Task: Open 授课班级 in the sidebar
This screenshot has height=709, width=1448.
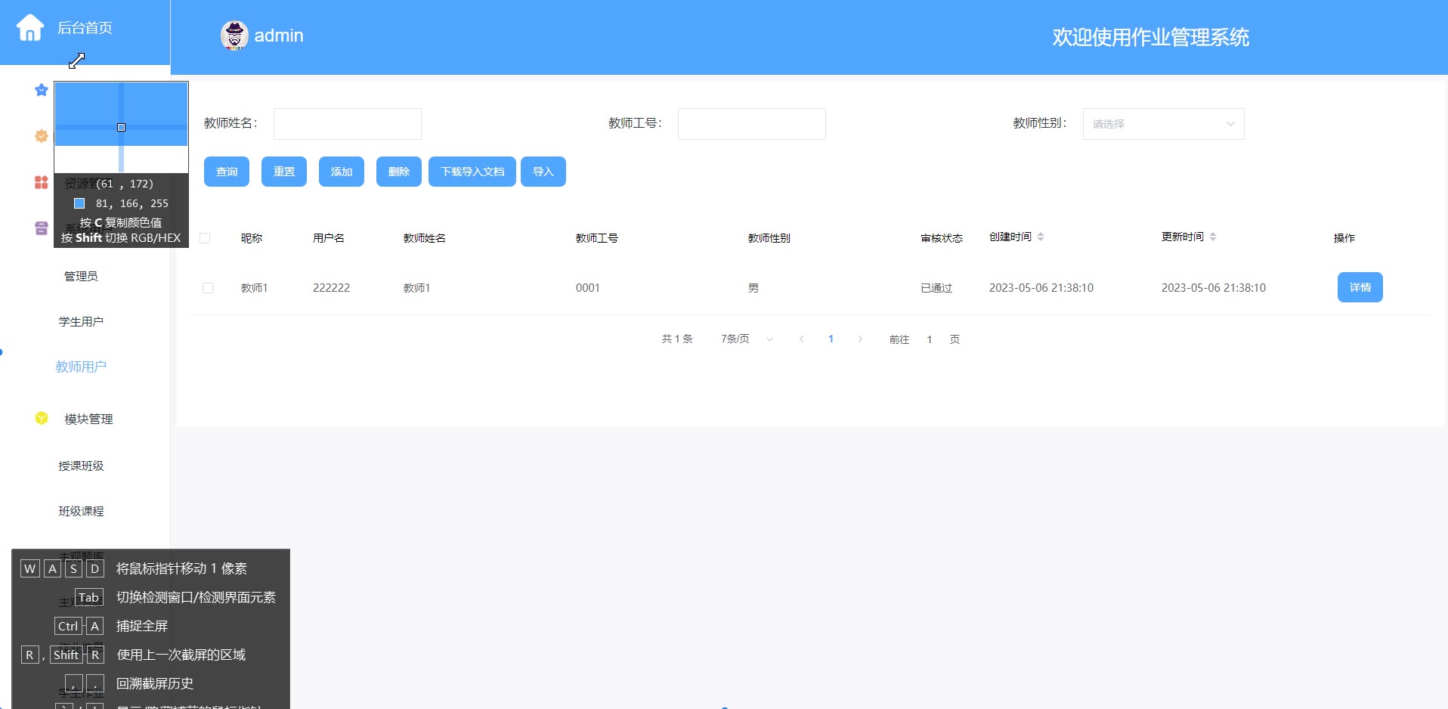Action: pyautogui.click(x=81, y=466)
